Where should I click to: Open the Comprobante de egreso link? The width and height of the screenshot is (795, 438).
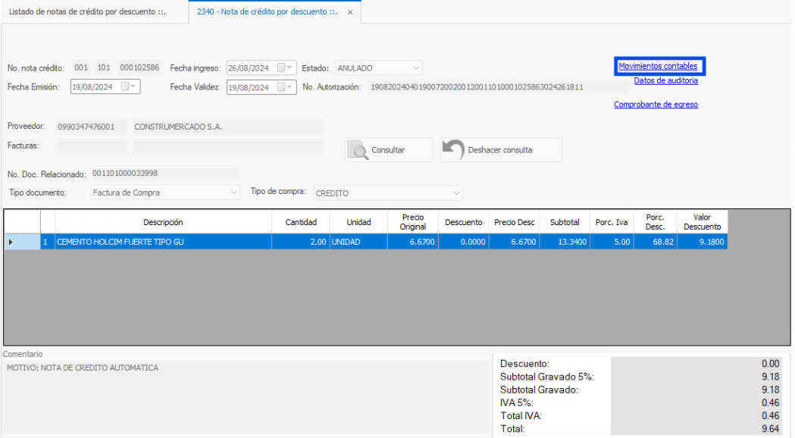click(656, 105)
